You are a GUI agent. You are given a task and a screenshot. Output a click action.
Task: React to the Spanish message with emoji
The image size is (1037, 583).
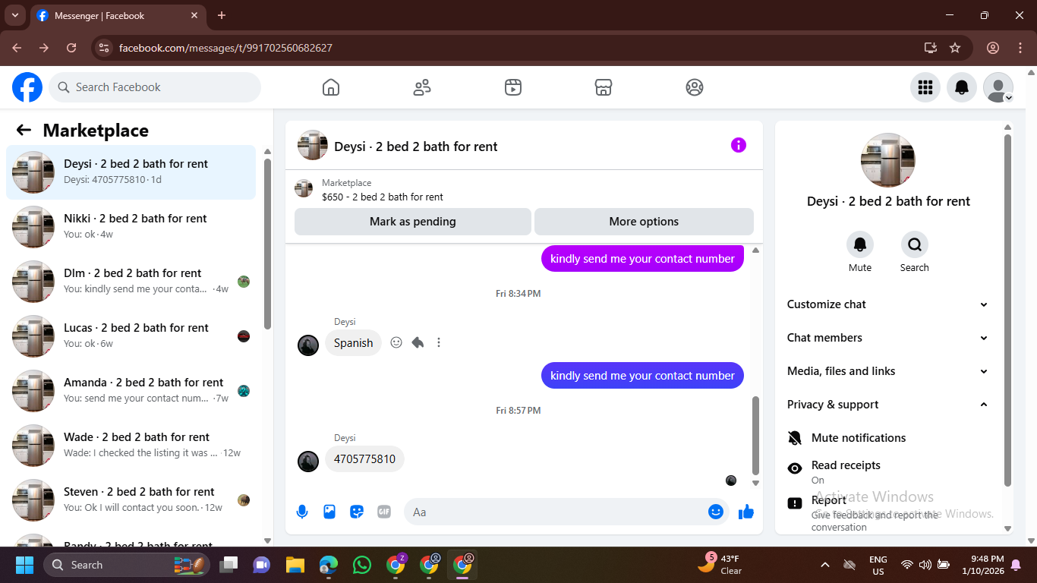(x=396, y=342)
